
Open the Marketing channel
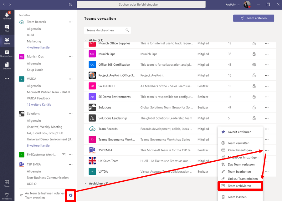[34, 41]
